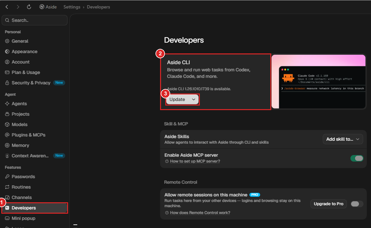This screenshot has width=371, height=228.
Task: Click the General gear icon
Action: click(7, 41)
